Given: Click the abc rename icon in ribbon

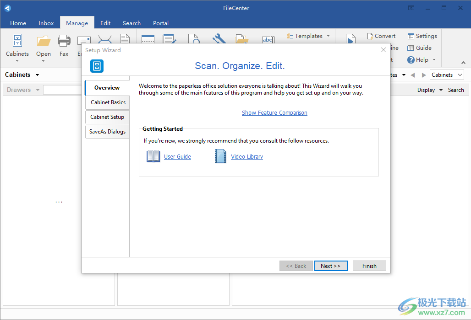Looking at the screenshot, I should click(268, 40).
